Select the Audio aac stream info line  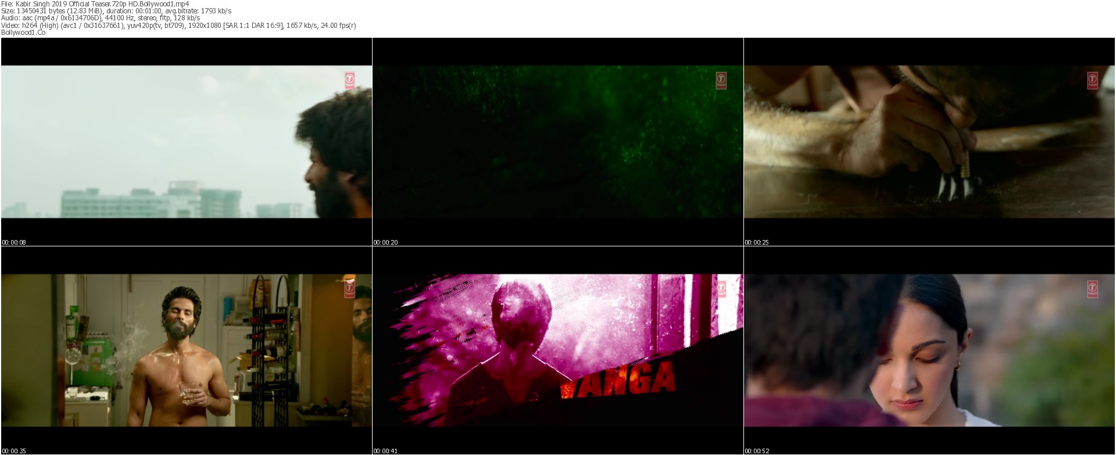[101, 18]
